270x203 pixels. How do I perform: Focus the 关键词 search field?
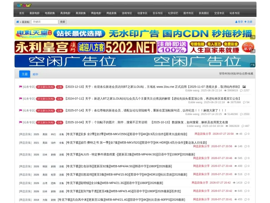(x=45, y=22)
